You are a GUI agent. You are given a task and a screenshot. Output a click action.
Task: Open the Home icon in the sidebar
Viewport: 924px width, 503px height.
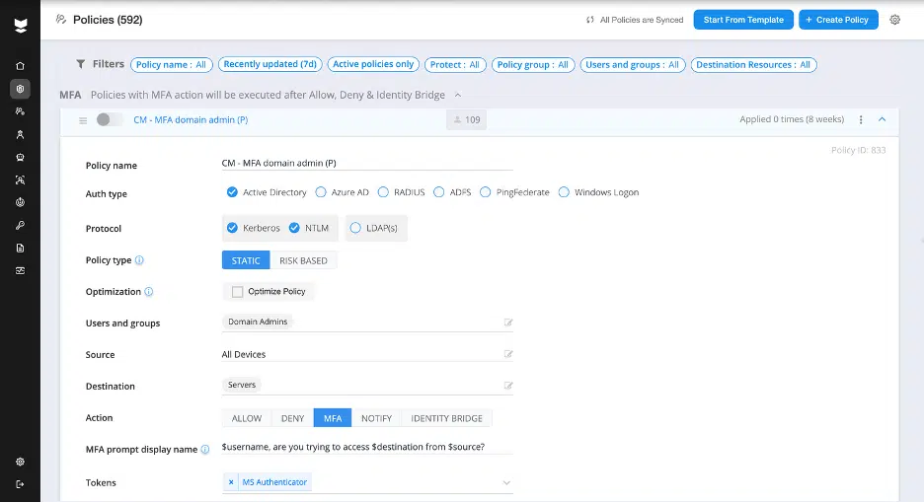(20, 66)
